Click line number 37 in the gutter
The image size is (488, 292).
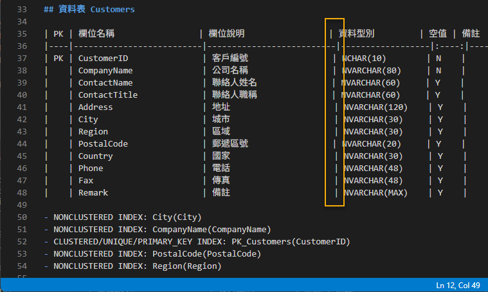click(23, 58)
